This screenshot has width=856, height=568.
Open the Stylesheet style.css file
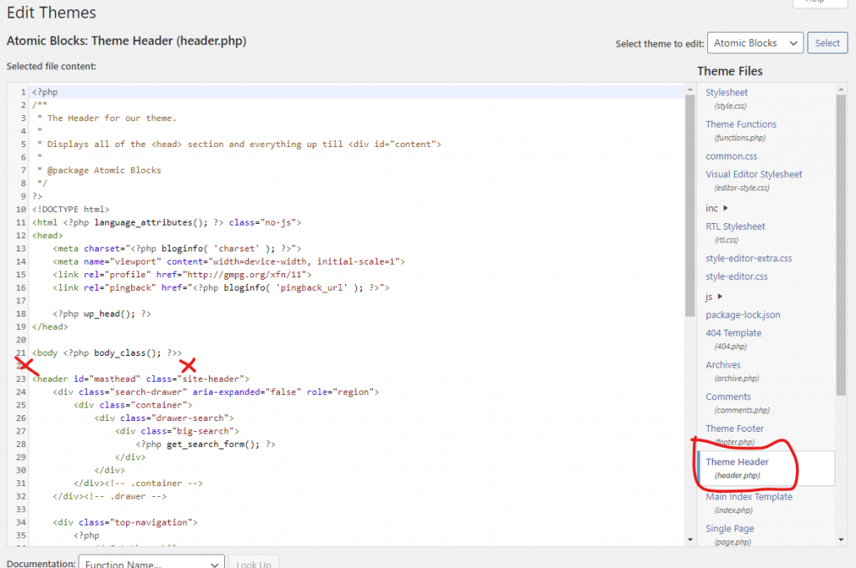[726, 93]
